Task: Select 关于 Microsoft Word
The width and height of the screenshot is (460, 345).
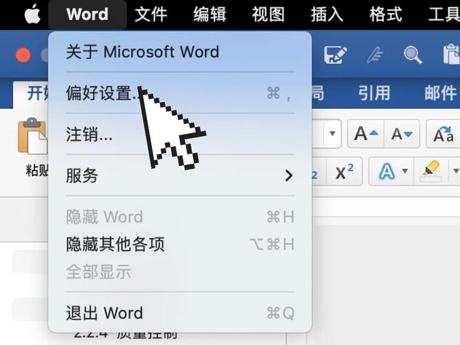Action: 180,52
